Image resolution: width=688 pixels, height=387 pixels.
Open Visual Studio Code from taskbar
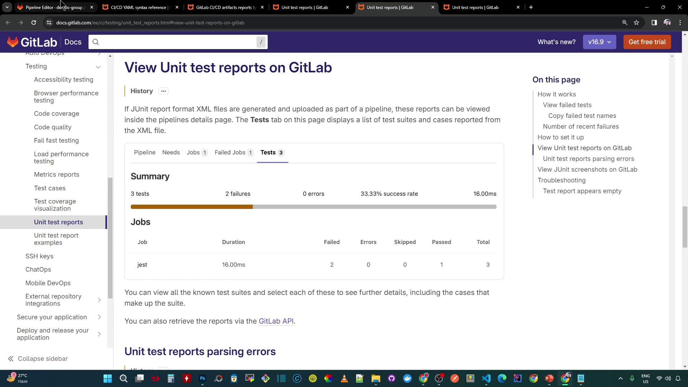click(x=486, y=378)
